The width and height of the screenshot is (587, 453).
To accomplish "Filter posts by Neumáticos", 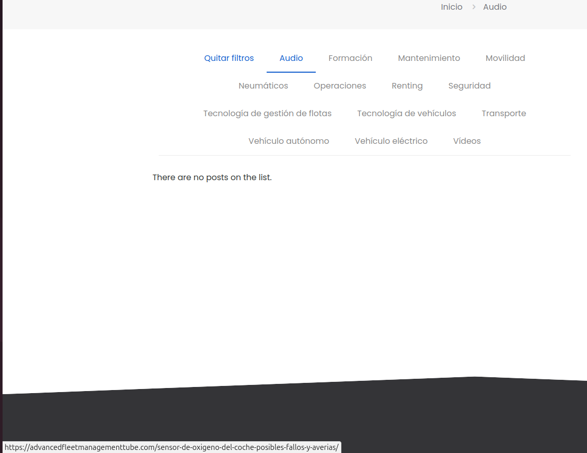I will tap(263, 86).
